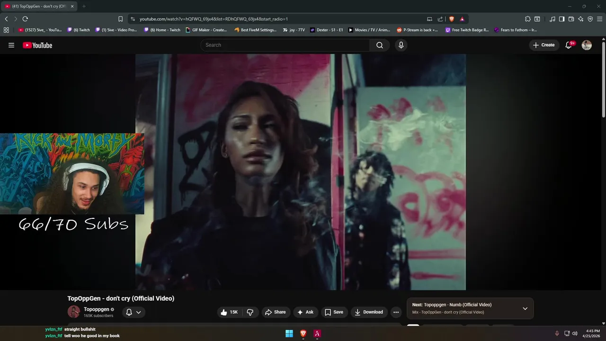Focus the YouTube Search field
This screenshot has height=341, width=606.
coord(285,45)
